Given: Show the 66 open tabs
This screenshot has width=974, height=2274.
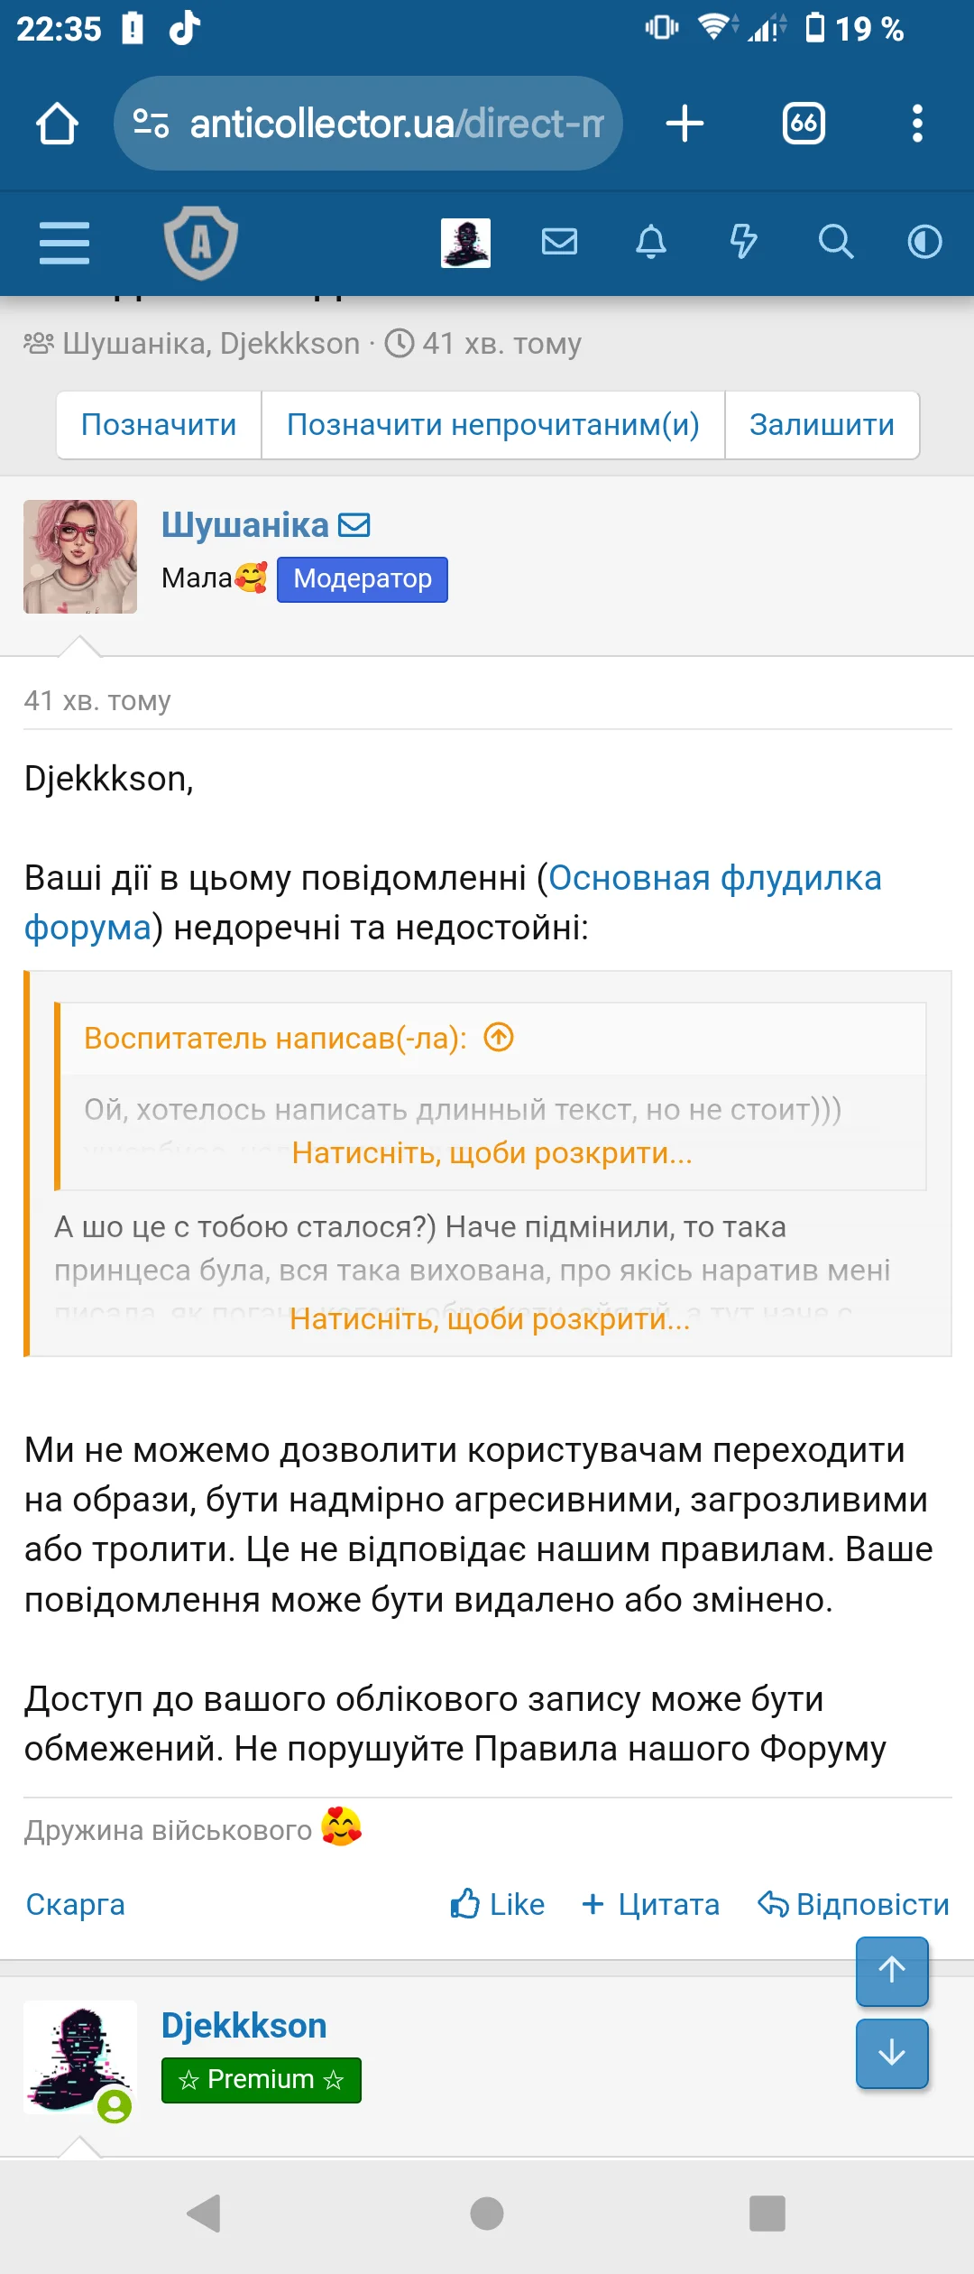Looking at the screenshot, I should point(804,124).
